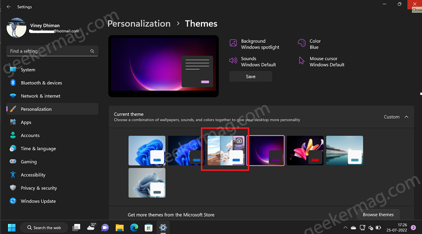Open the Viney Dhiman profile picture
This screenshot has height=234, width=422.
pos(16,28)
